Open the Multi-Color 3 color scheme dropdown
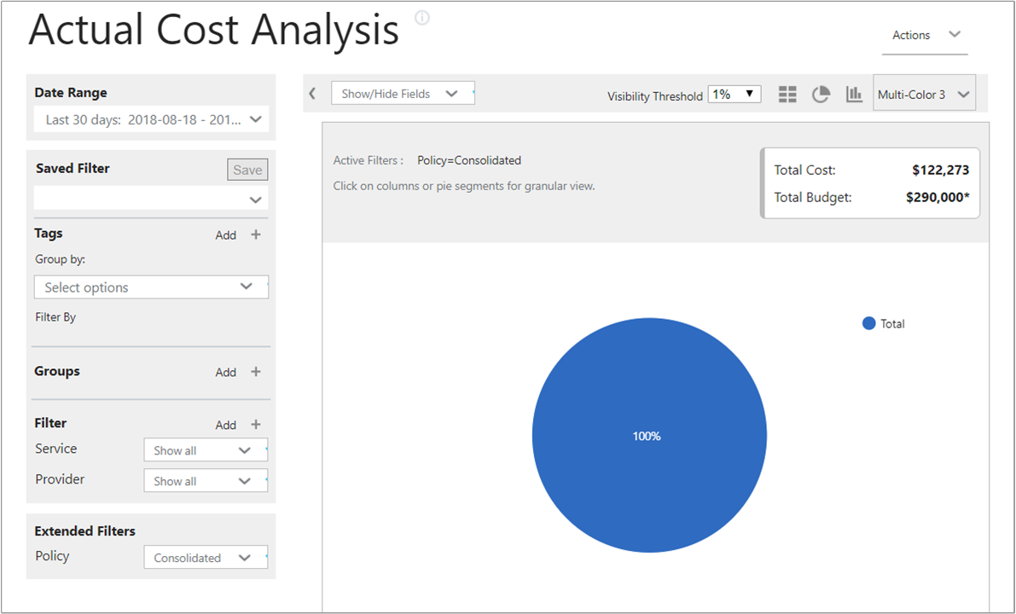This screenshot has width=1016, height=614. [924, 95]
